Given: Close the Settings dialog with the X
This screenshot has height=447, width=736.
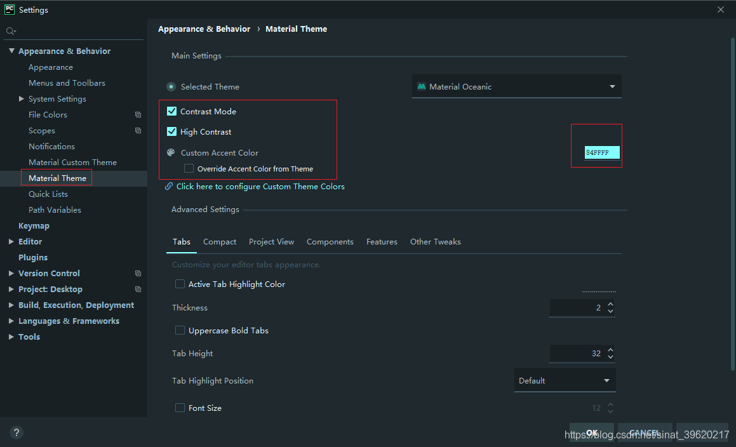Looking at the screenshot, I should [721, 10].
